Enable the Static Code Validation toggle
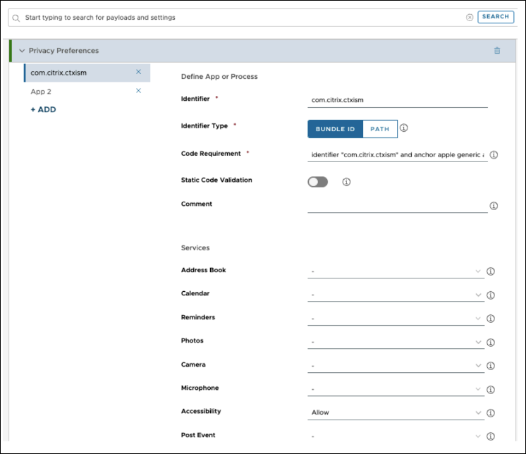The width and height of the screenshot is (526, 454). tap(318, 182)
